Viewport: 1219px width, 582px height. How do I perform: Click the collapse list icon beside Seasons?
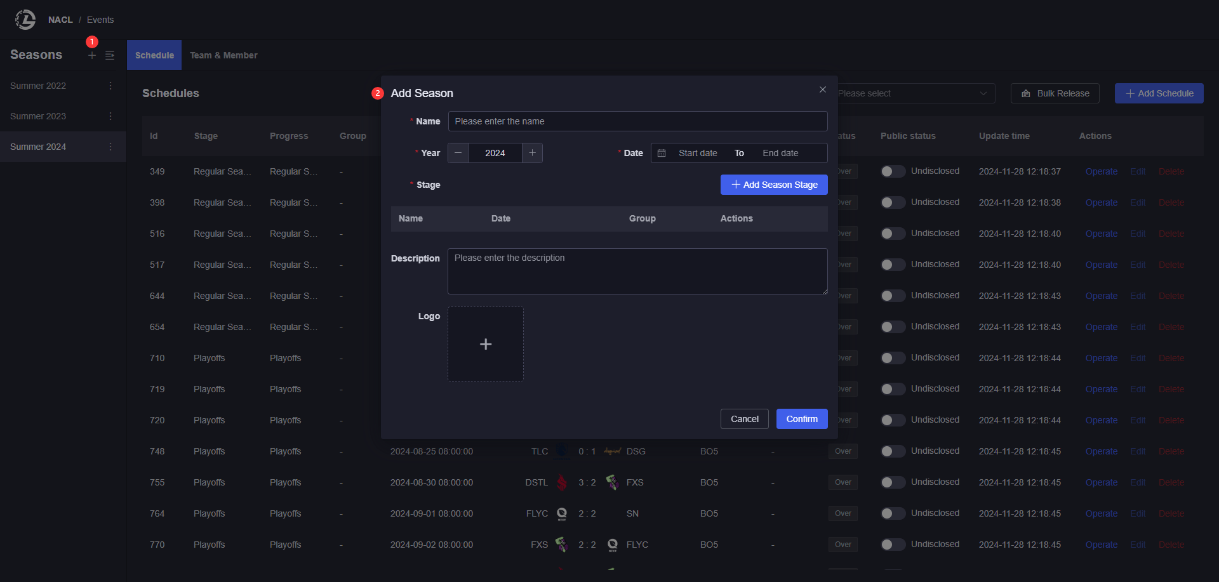[110, 56]
